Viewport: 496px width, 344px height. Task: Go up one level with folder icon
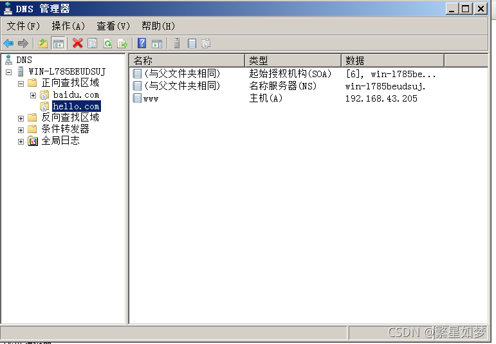(x=43, y=43)
